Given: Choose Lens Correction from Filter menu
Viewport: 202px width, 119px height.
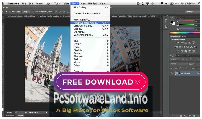Looking at the screenshot, I should tap(90, 26).
